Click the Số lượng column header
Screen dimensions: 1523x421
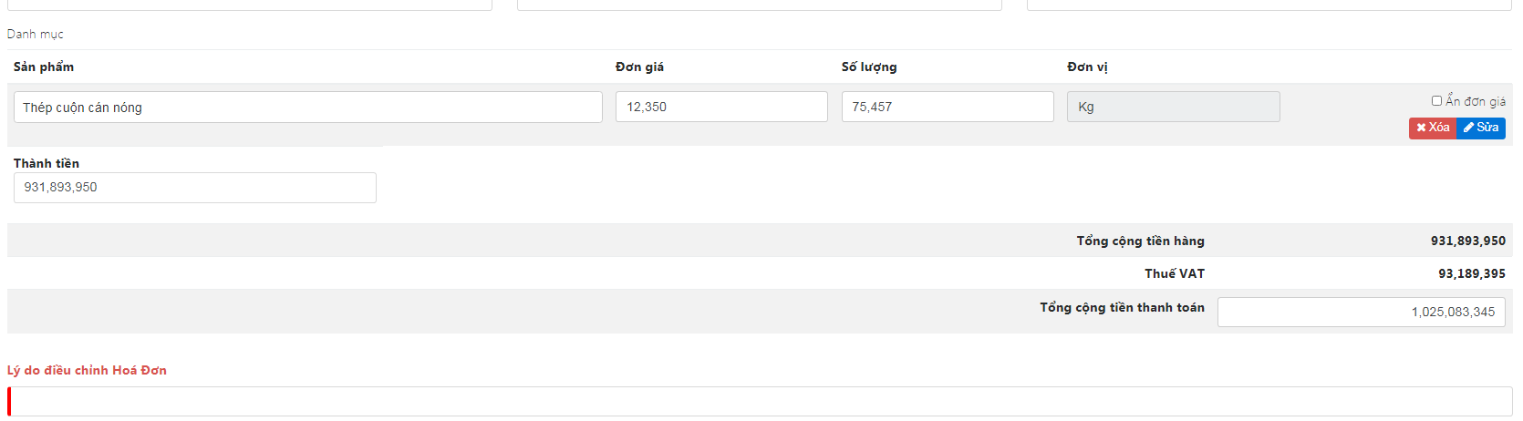click(869, 67)
